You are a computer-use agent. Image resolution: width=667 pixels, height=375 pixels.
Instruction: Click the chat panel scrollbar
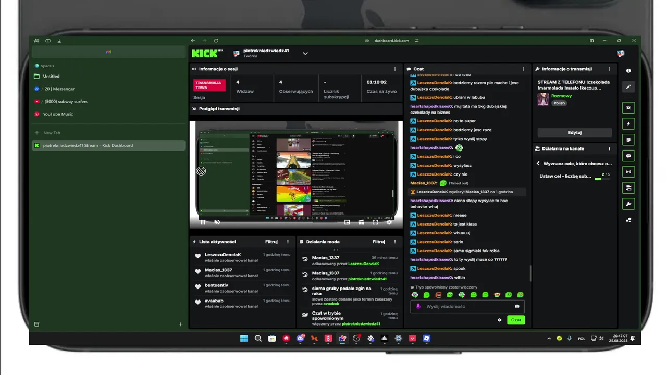pos(530,273)
